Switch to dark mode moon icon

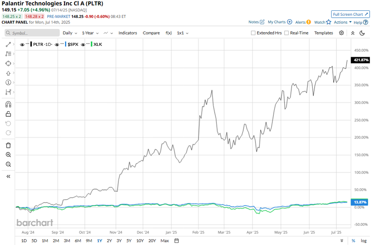coord(362,33)
